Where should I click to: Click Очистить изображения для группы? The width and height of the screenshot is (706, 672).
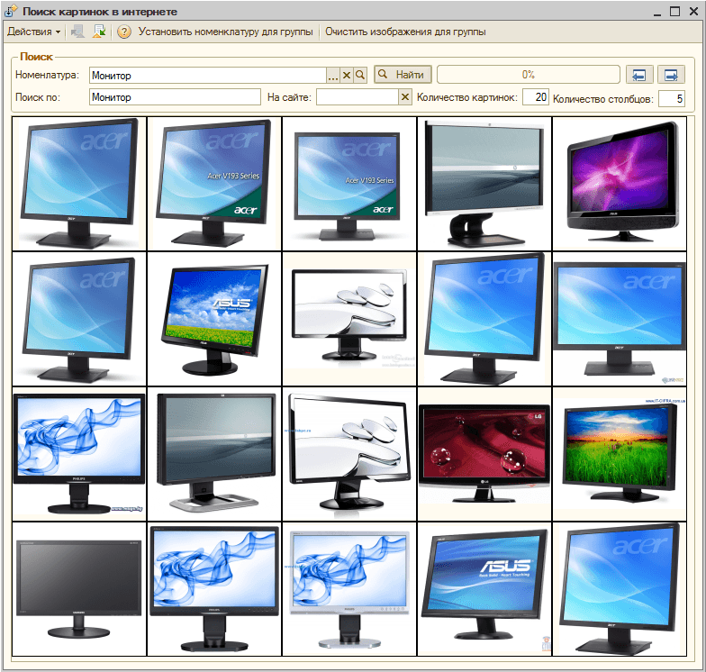pos(405,32)
